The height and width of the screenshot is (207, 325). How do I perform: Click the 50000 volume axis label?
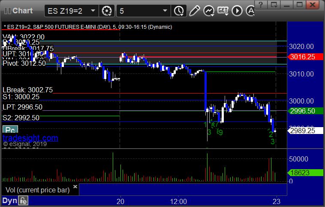298,159
